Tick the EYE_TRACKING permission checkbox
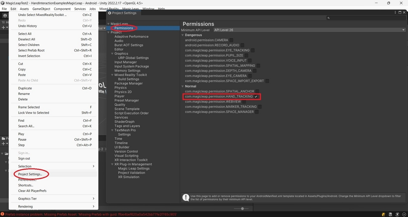The image size is (408, 217). pyautogui.click(x=253, y=50)
